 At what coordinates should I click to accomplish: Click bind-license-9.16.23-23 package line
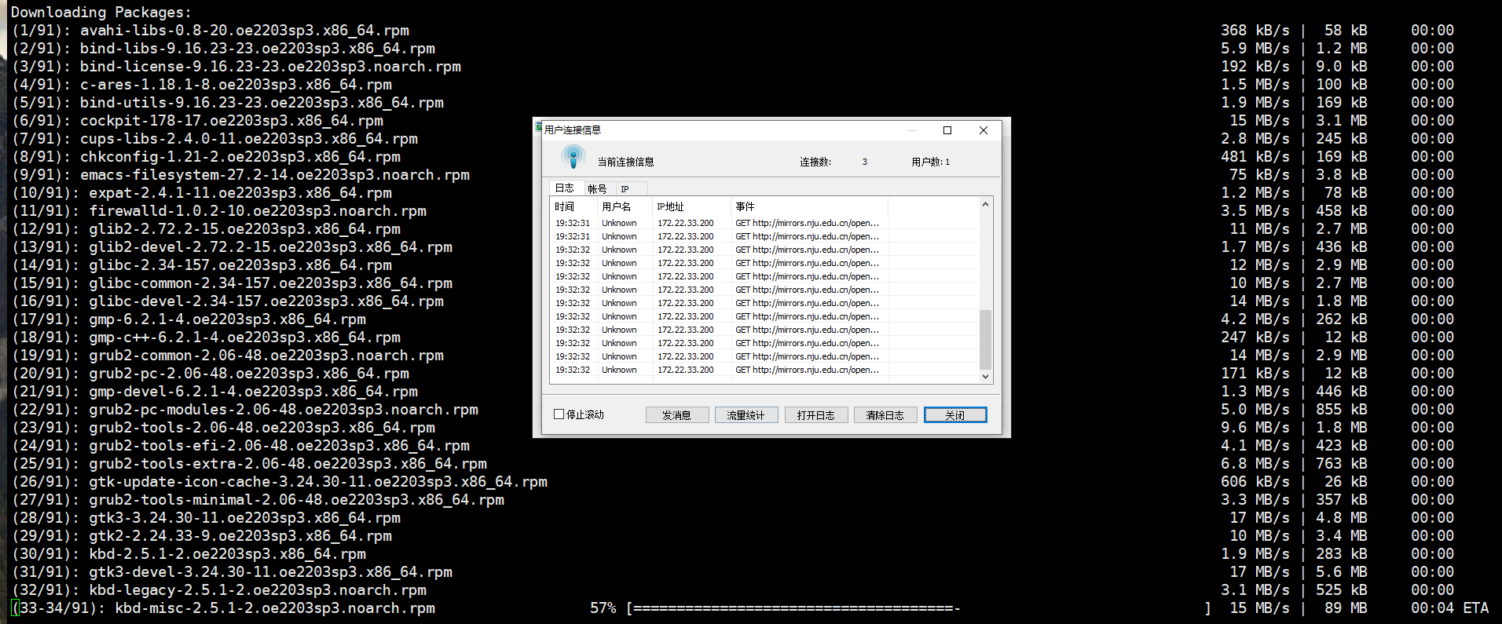point(236,66)
